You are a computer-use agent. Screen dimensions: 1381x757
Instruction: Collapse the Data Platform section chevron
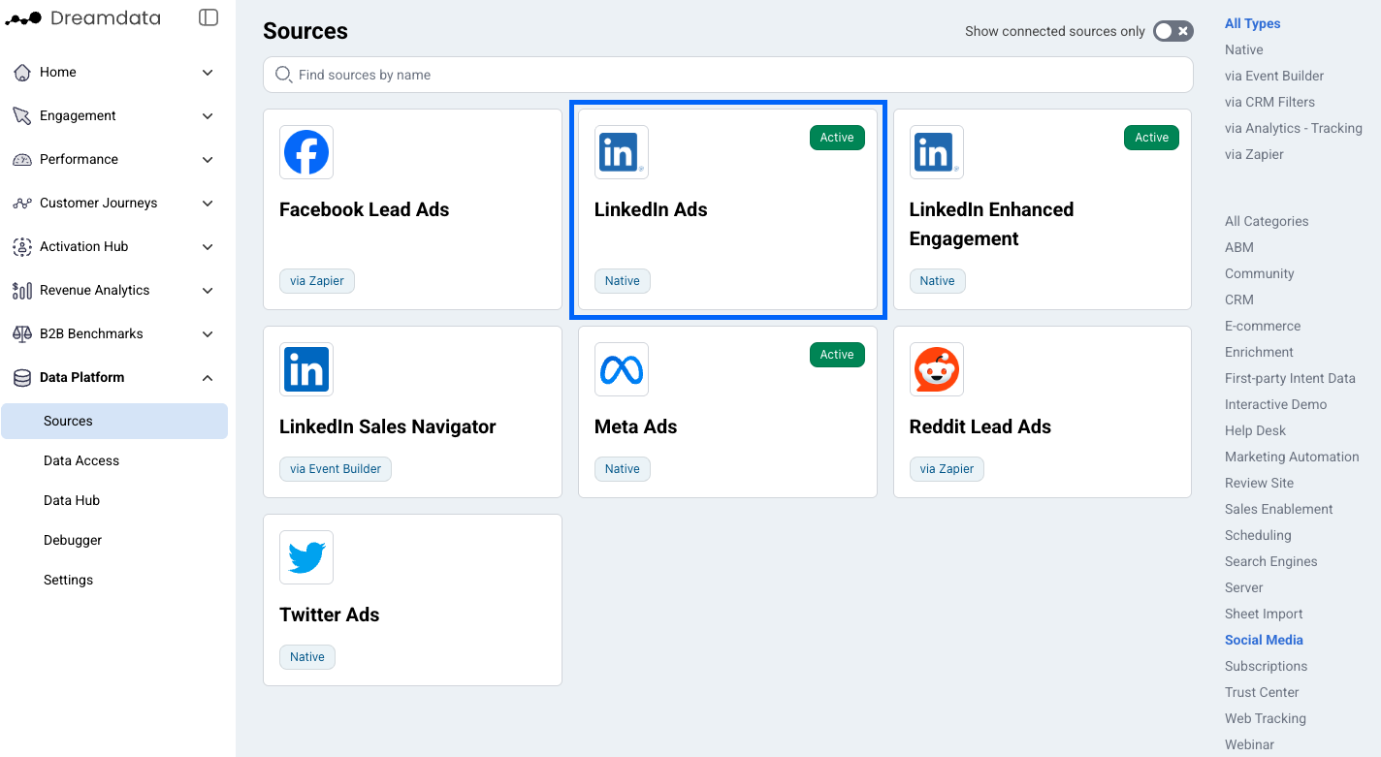208,378
